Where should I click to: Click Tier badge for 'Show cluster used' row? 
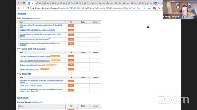71,39
